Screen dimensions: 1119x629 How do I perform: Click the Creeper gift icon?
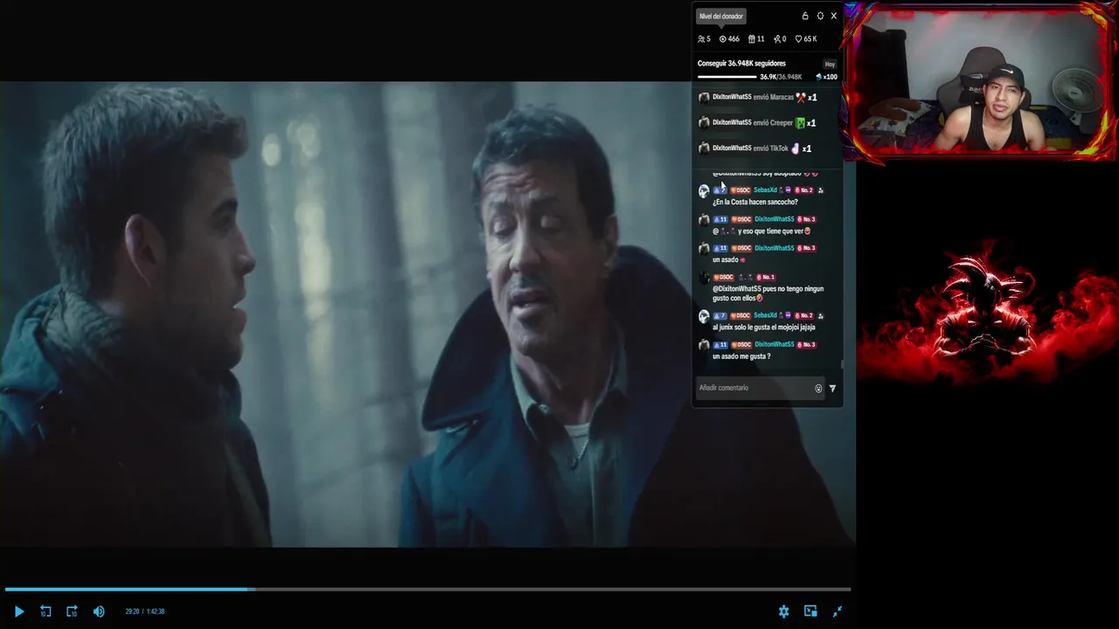click(x=800, y=123)
